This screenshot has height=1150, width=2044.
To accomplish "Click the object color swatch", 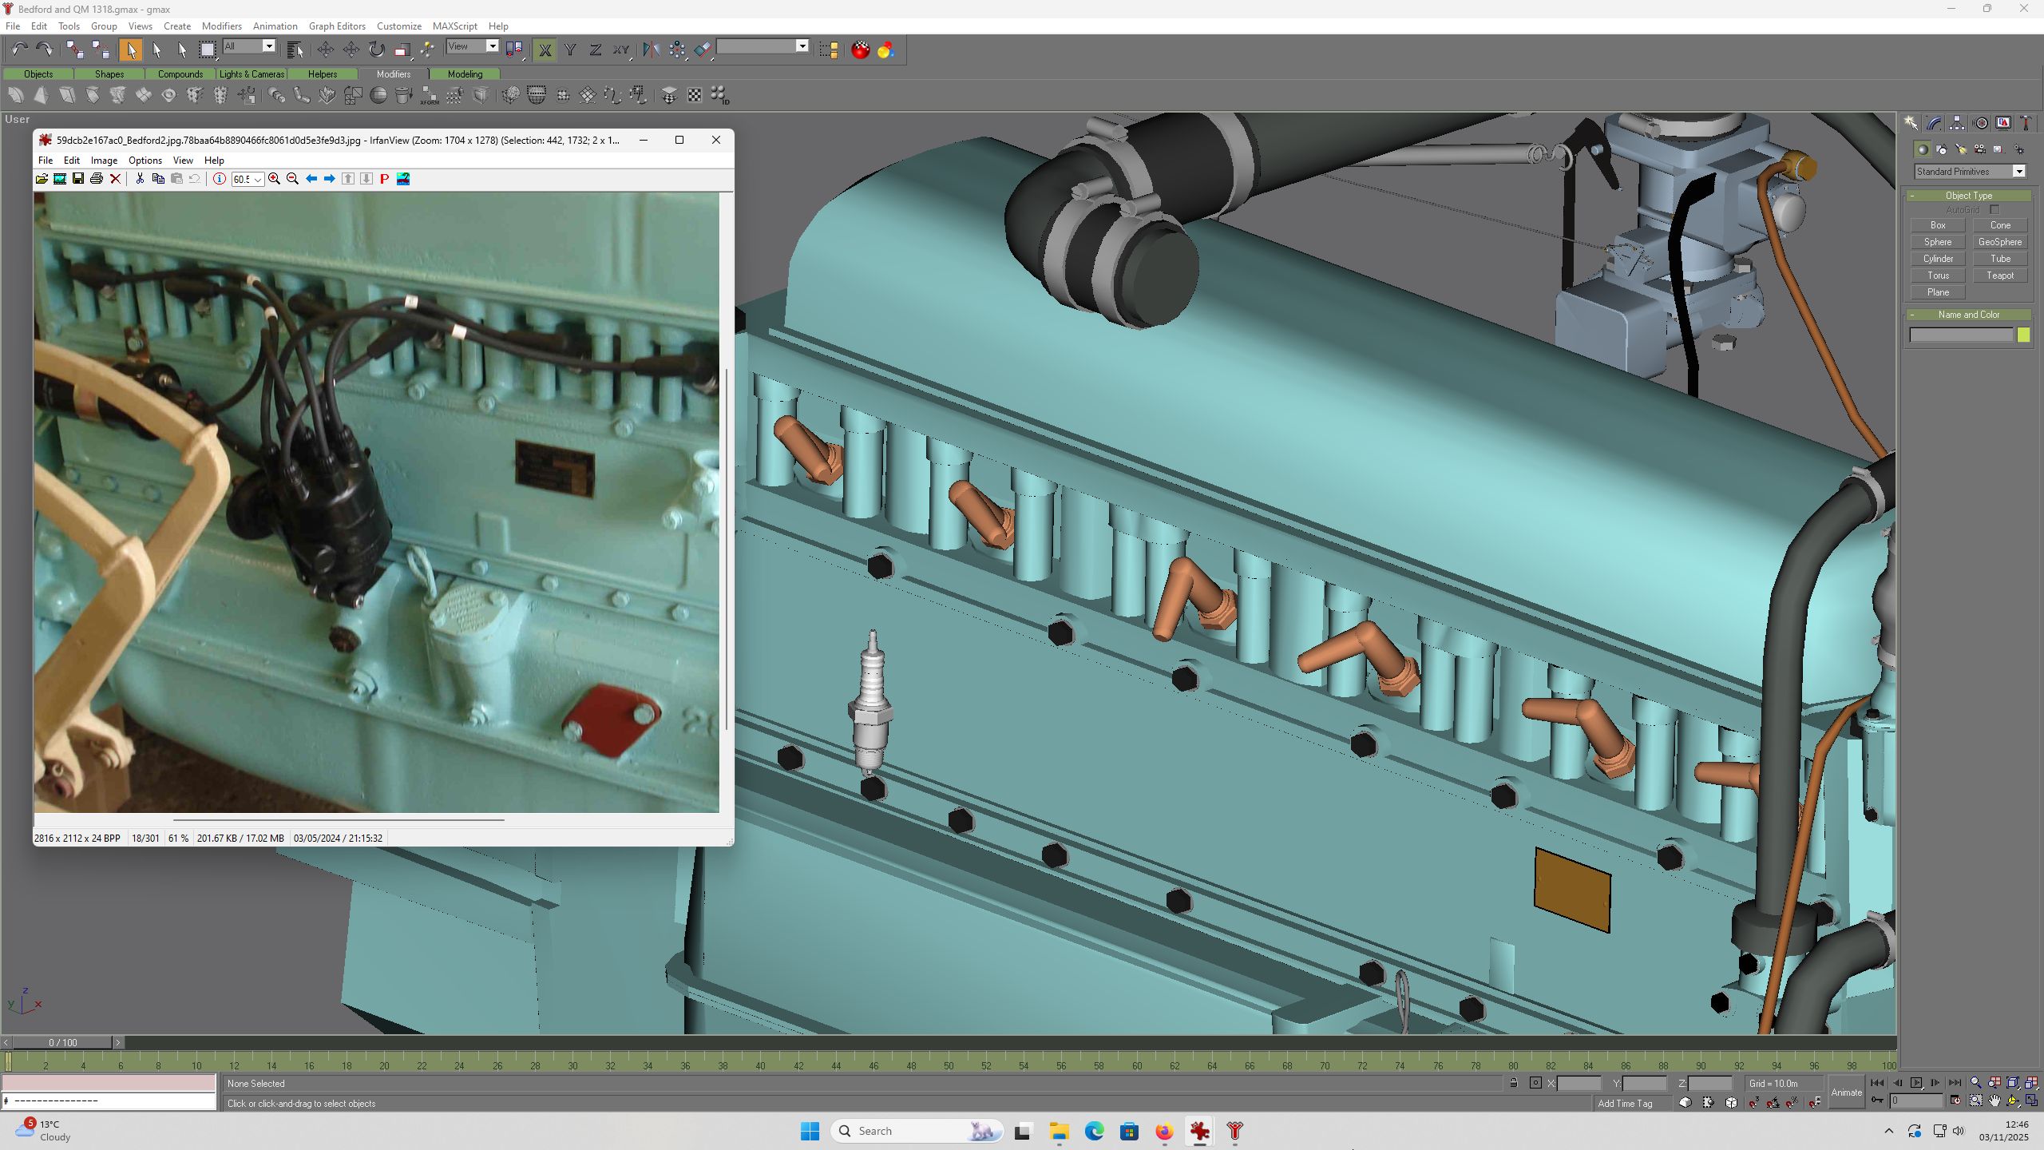I will pos(2023,335).
